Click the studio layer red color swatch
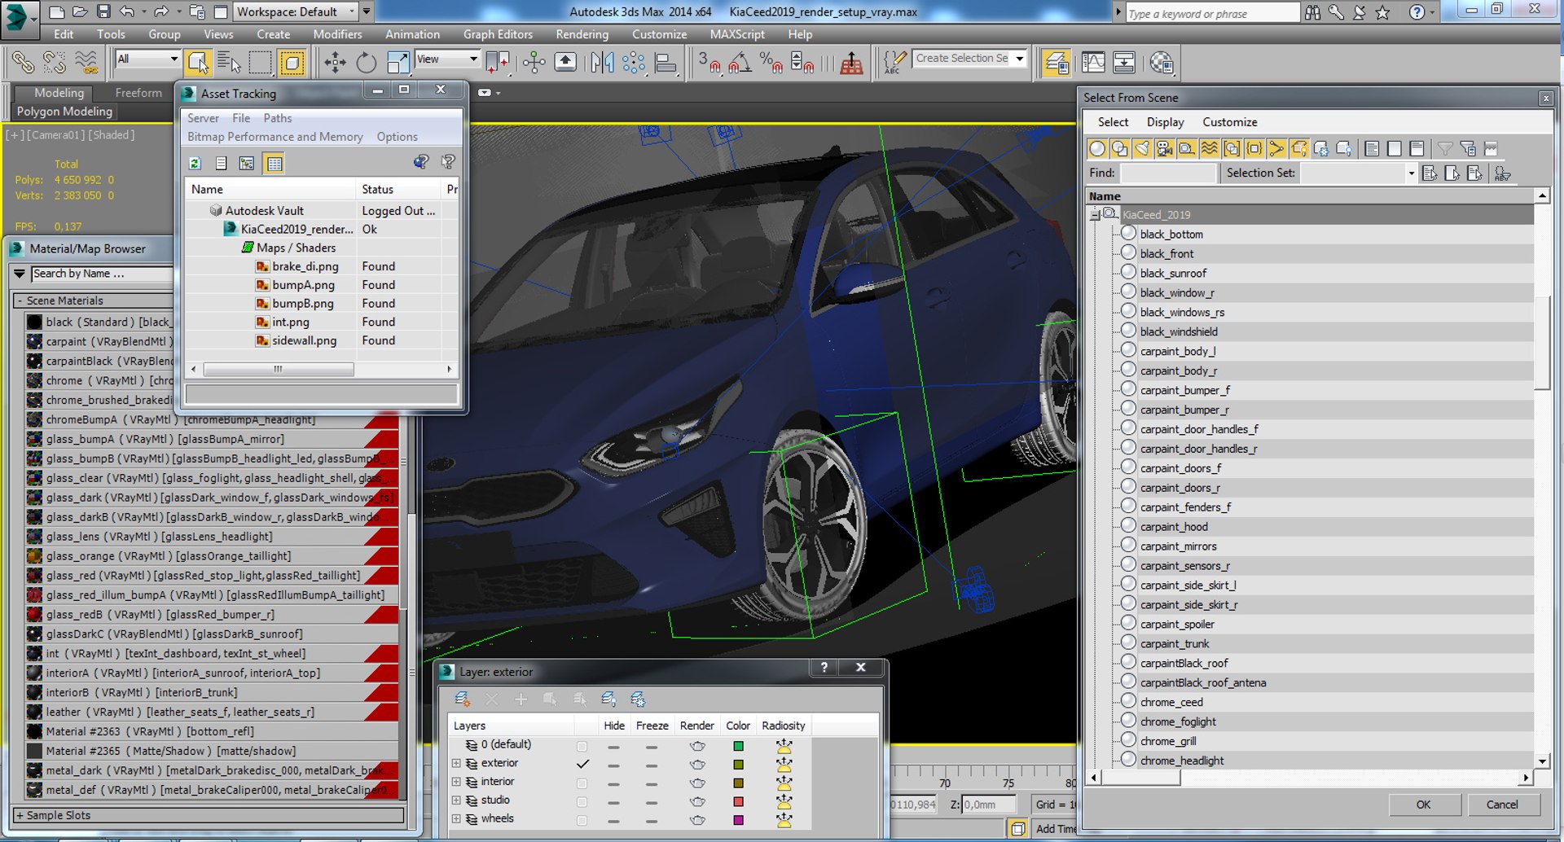The height and width of the screenshot is (842, 1564). (738, 801)
